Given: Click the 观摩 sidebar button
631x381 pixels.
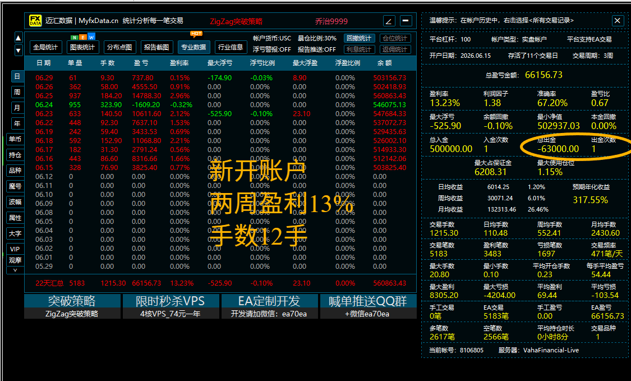Looking at the screenshot, I should 15,260.
